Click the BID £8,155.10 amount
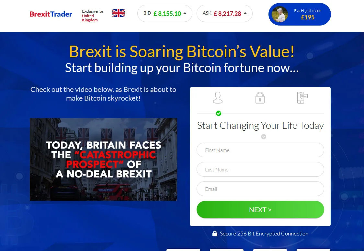 coord(167,14)
